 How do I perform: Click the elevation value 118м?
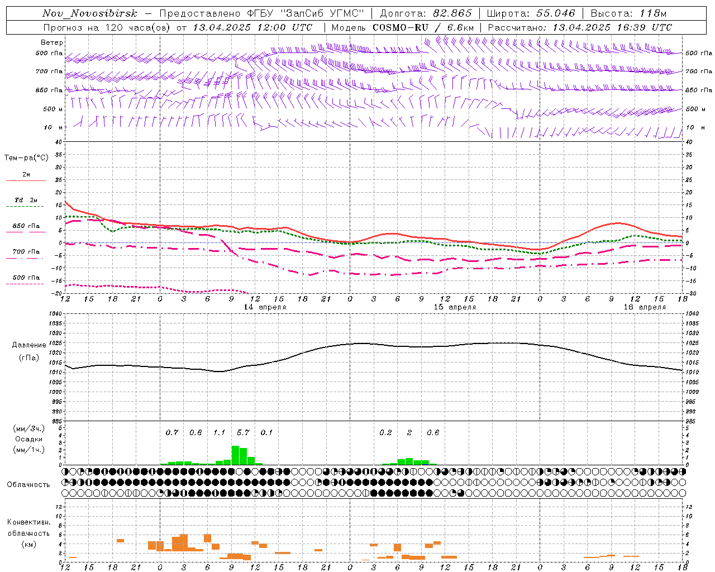point(653,13)
